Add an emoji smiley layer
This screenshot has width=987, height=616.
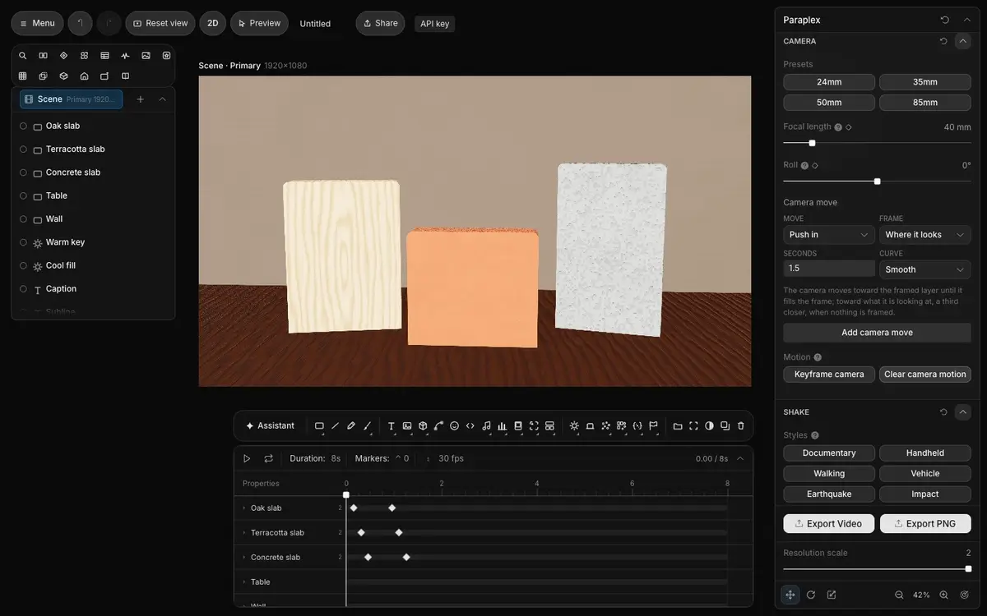point(454,425)
